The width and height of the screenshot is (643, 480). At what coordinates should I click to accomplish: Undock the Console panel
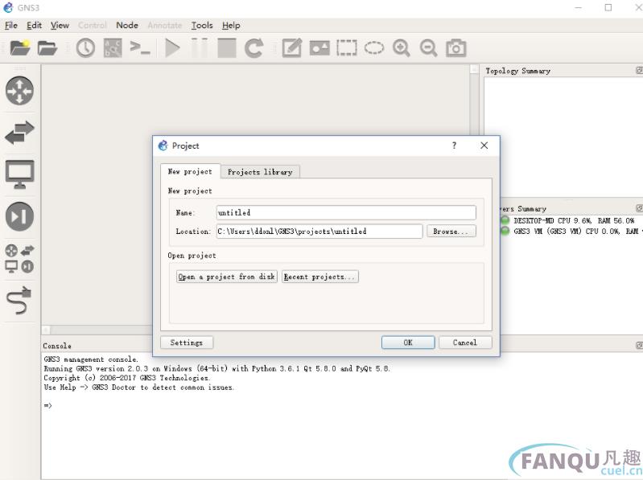click(x=639, y=345)
